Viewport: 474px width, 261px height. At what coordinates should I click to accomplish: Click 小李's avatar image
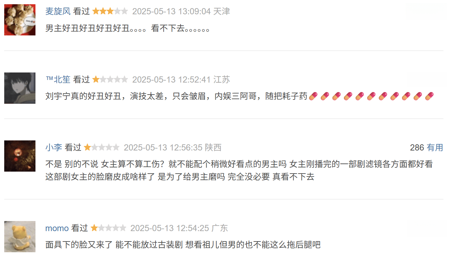coord(20,156)
